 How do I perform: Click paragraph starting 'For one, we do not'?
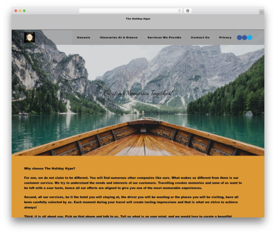click(x=133, y=183)
